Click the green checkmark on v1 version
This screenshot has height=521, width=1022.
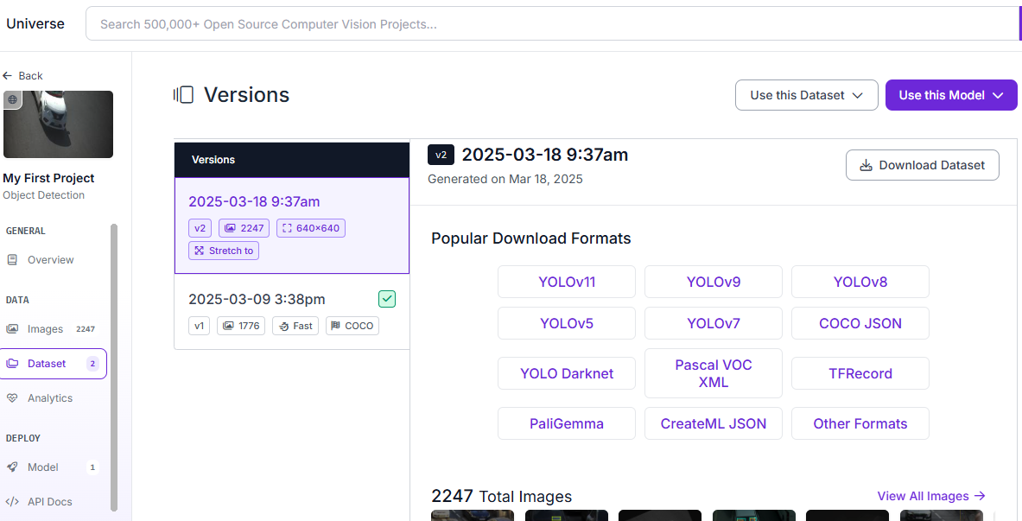click(x=387, y=299)
